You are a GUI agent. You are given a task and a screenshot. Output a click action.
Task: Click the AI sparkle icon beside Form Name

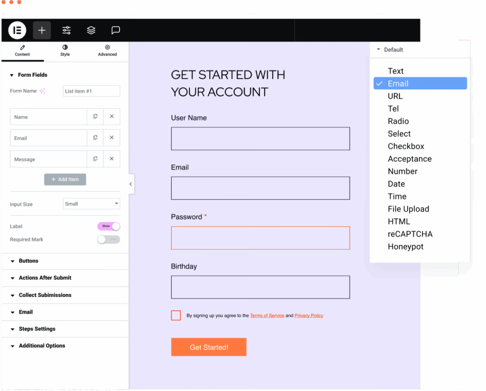tap(42, 91)
